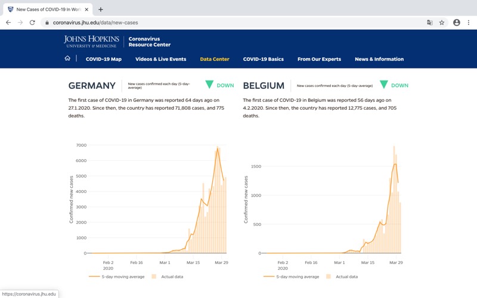Viewport: 477px width, 298px height.
Task: Click the browser forward arrow
Action: [20, 23]
